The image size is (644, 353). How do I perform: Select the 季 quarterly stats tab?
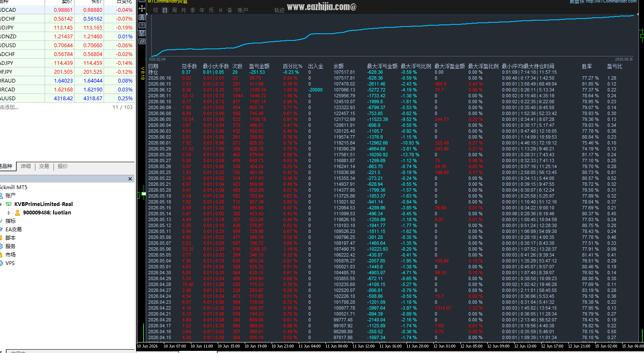[x=193, y=10]
